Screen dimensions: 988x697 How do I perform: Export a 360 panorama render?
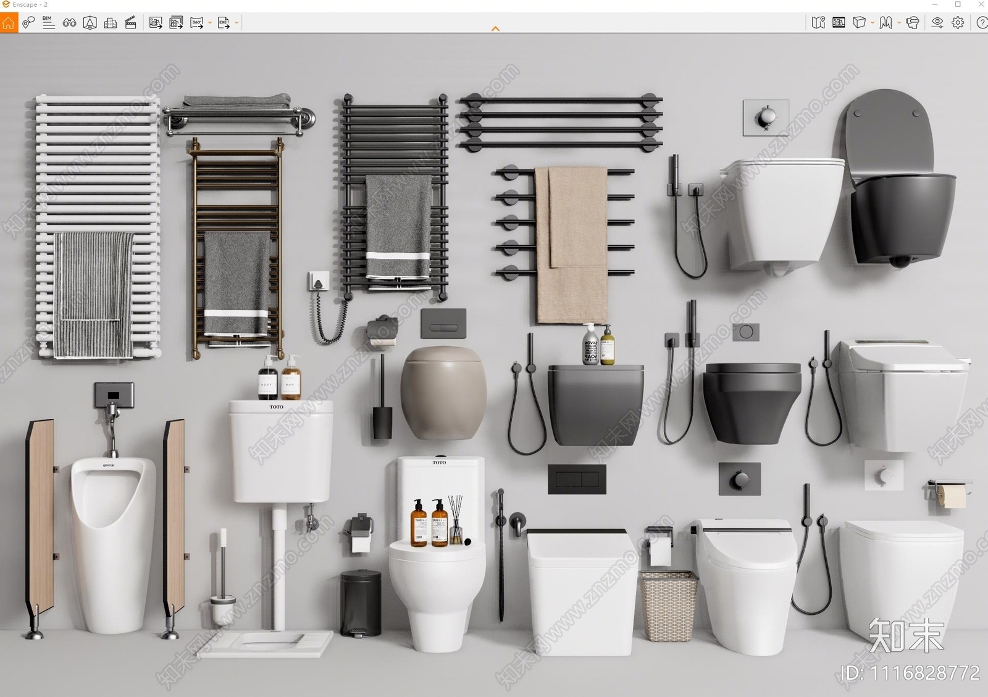(197, 23)
